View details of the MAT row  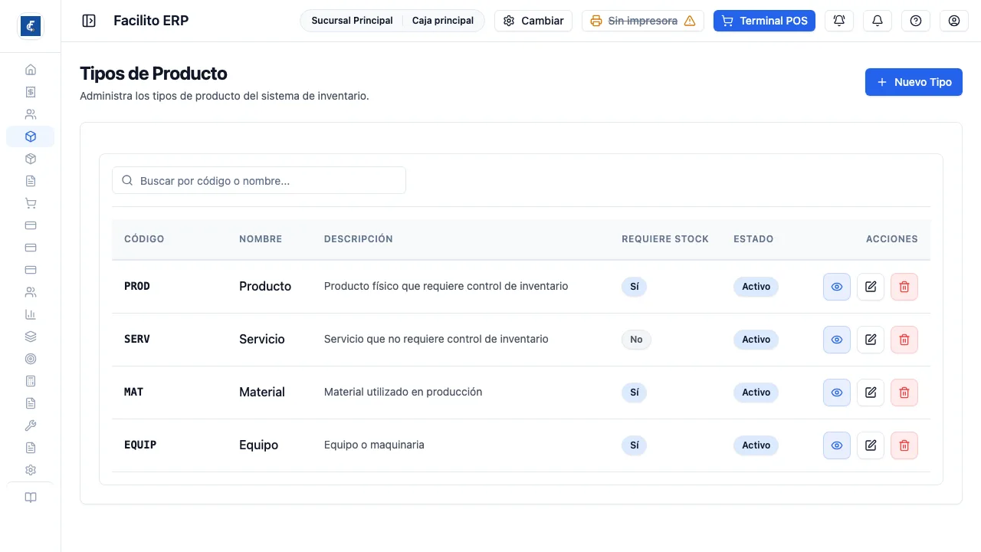(837, 393)
